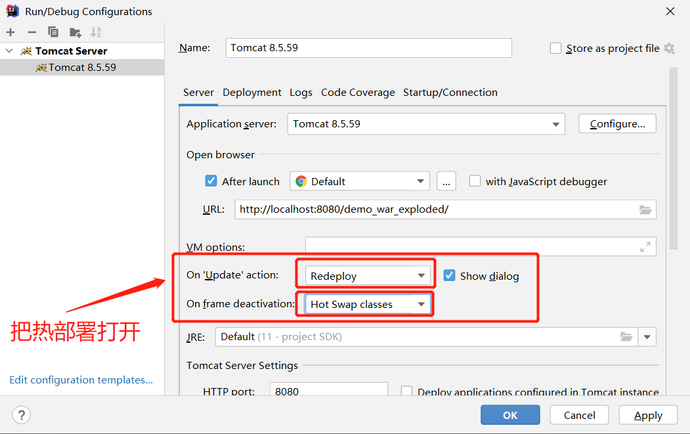Remove configuration with the minus icon
Screen dimensions: 690x434
pos(32,32)
